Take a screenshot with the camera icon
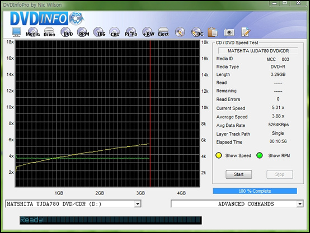The width and height of the screenshot is (310, 233). 229,32
